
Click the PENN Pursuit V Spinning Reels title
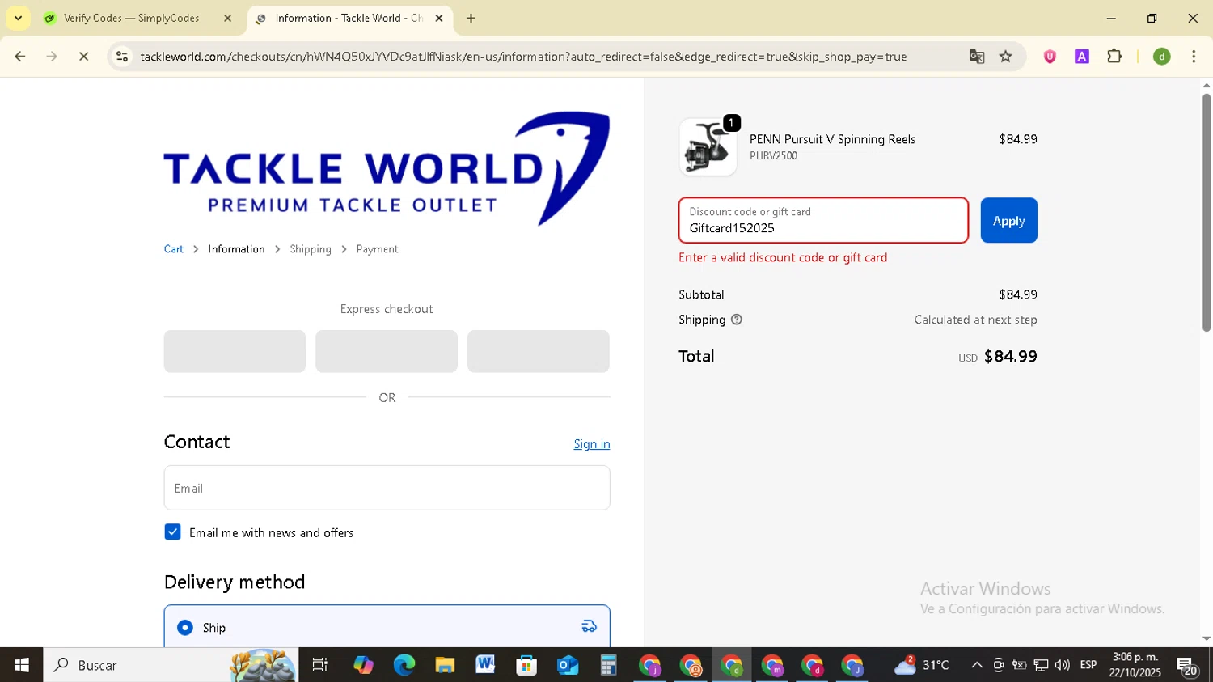(832, 139)
